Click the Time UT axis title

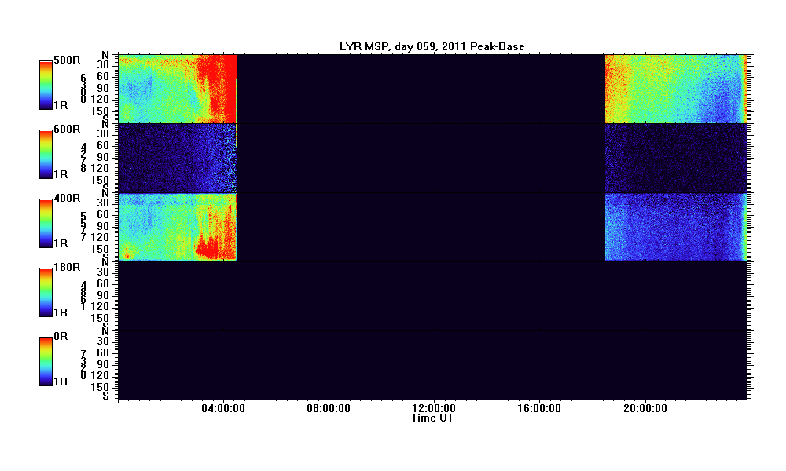point(432,418)
